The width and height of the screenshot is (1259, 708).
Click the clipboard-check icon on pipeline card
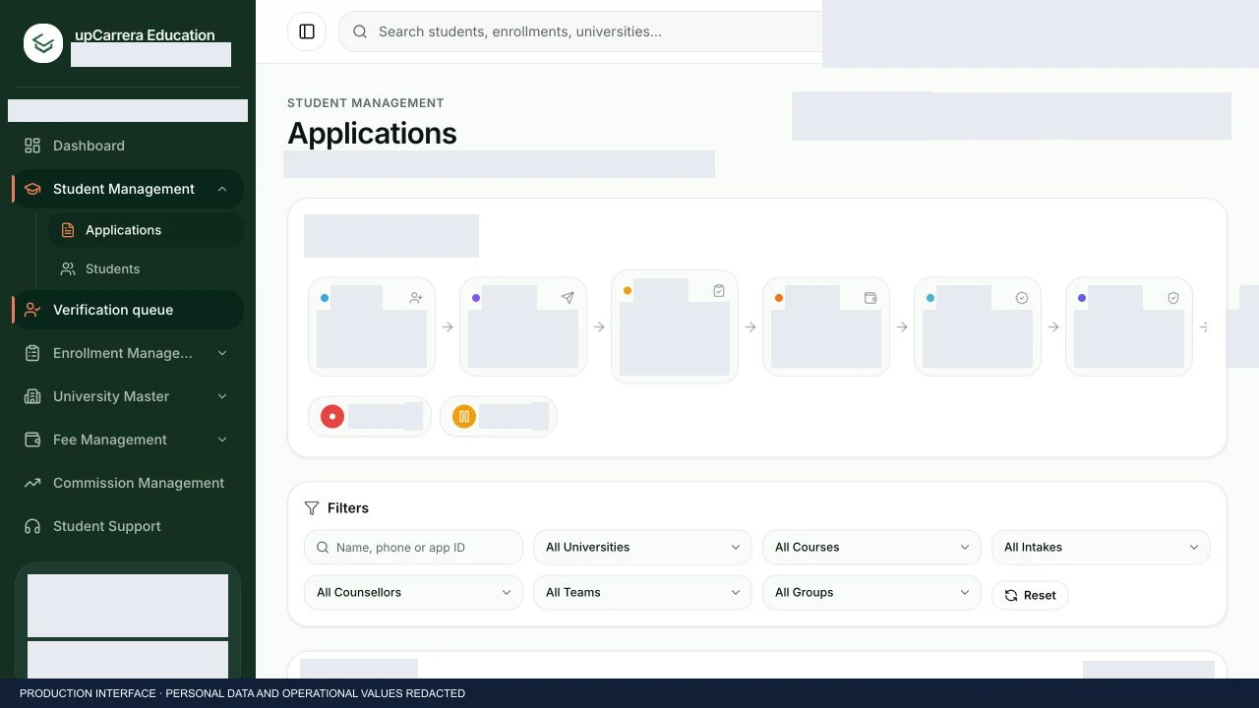coord(719,291)
